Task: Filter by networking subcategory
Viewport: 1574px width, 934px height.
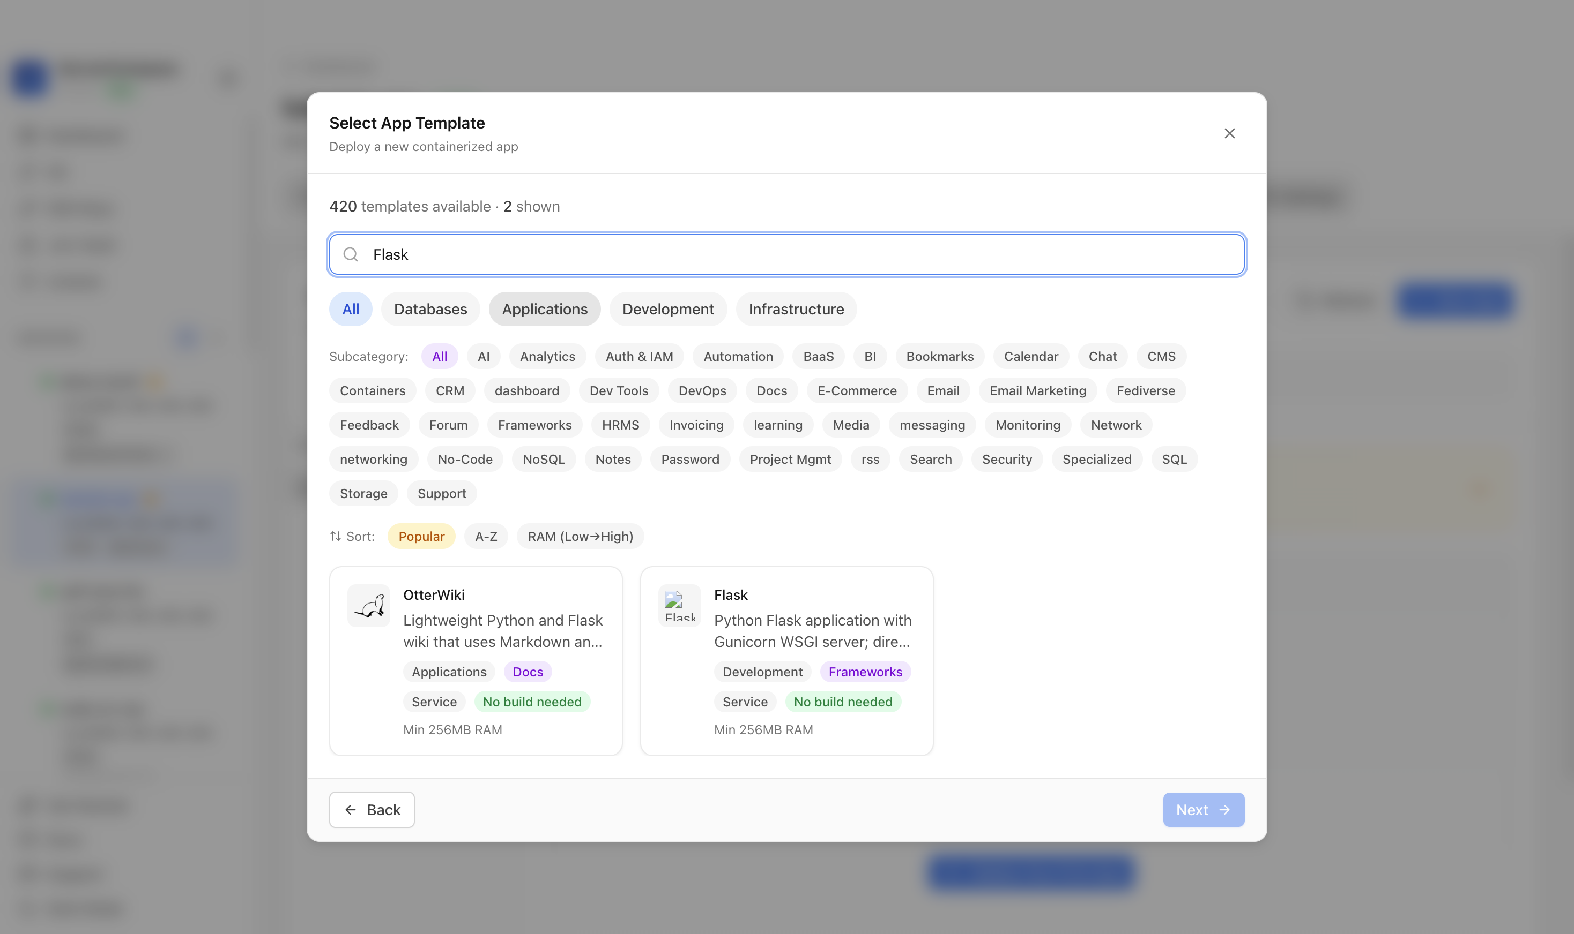Action: click(374, 460)
